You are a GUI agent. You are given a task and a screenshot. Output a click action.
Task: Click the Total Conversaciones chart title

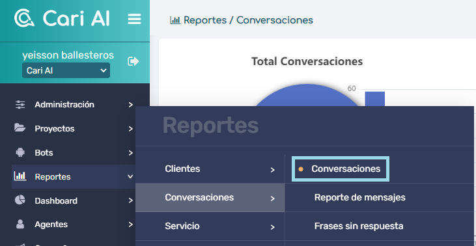[x=307, y=62]
